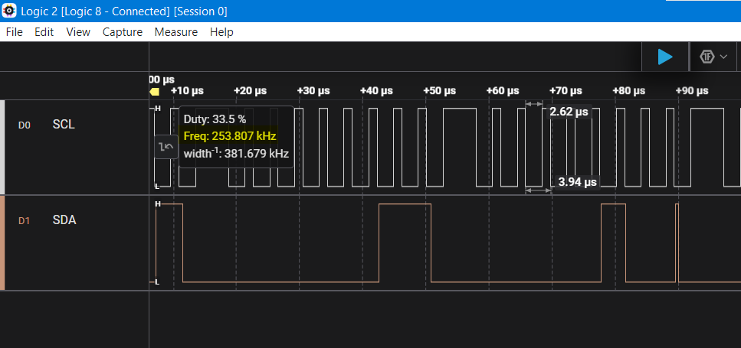Viewport: 741px width, 348px height.
Task: Open the Measure menu
Action: [175, 32]
